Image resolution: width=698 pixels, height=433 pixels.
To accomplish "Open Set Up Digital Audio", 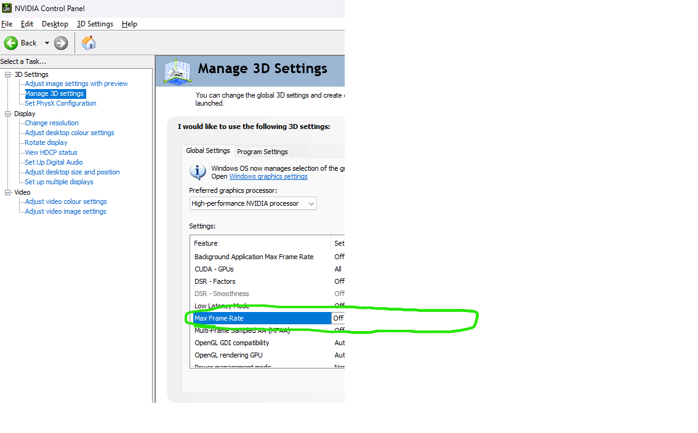I will (54, 162).
